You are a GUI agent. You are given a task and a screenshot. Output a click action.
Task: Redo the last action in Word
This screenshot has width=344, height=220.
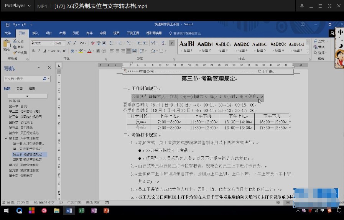tap(24, 25)
